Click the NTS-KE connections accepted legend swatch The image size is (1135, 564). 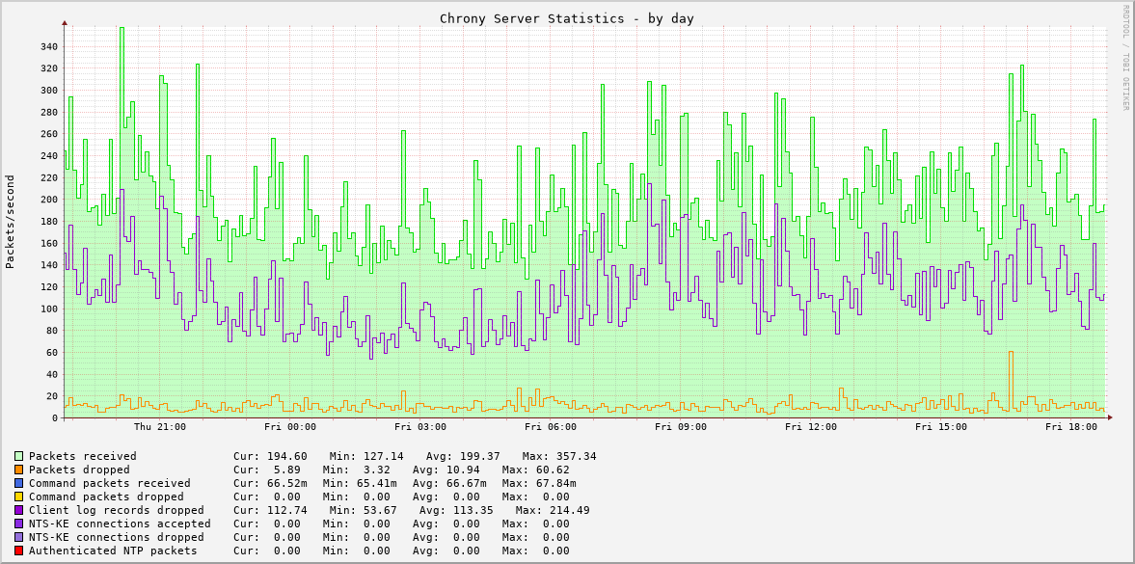click(x=16, y=524)
